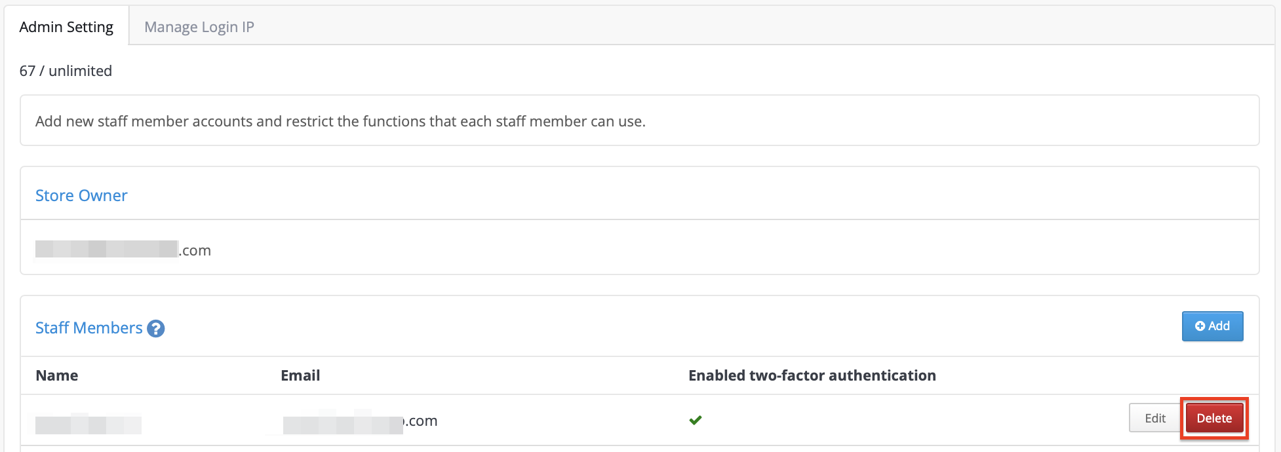Add a new staff member
The width and height of the screenshot is (1281, 452).
click(x=1212, y=326)
